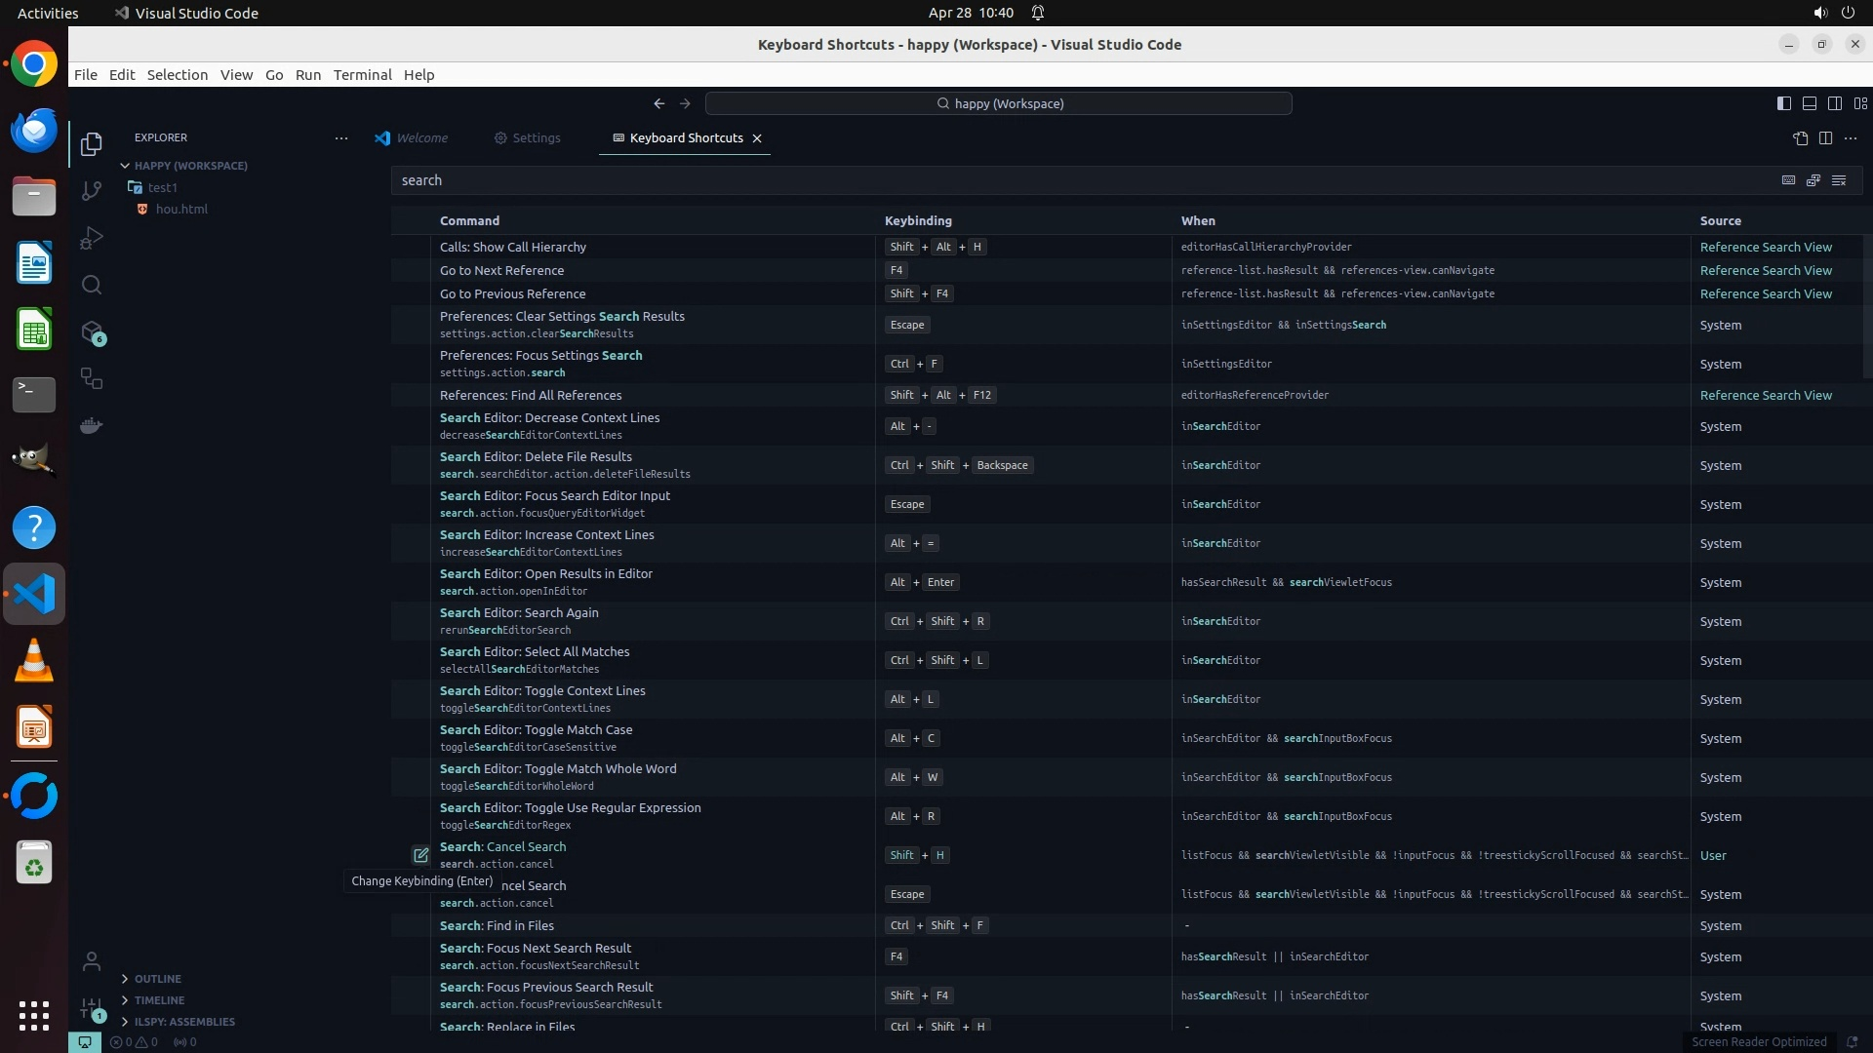
Task: Open the Terminal menu
Action: (x=362, y=75)
